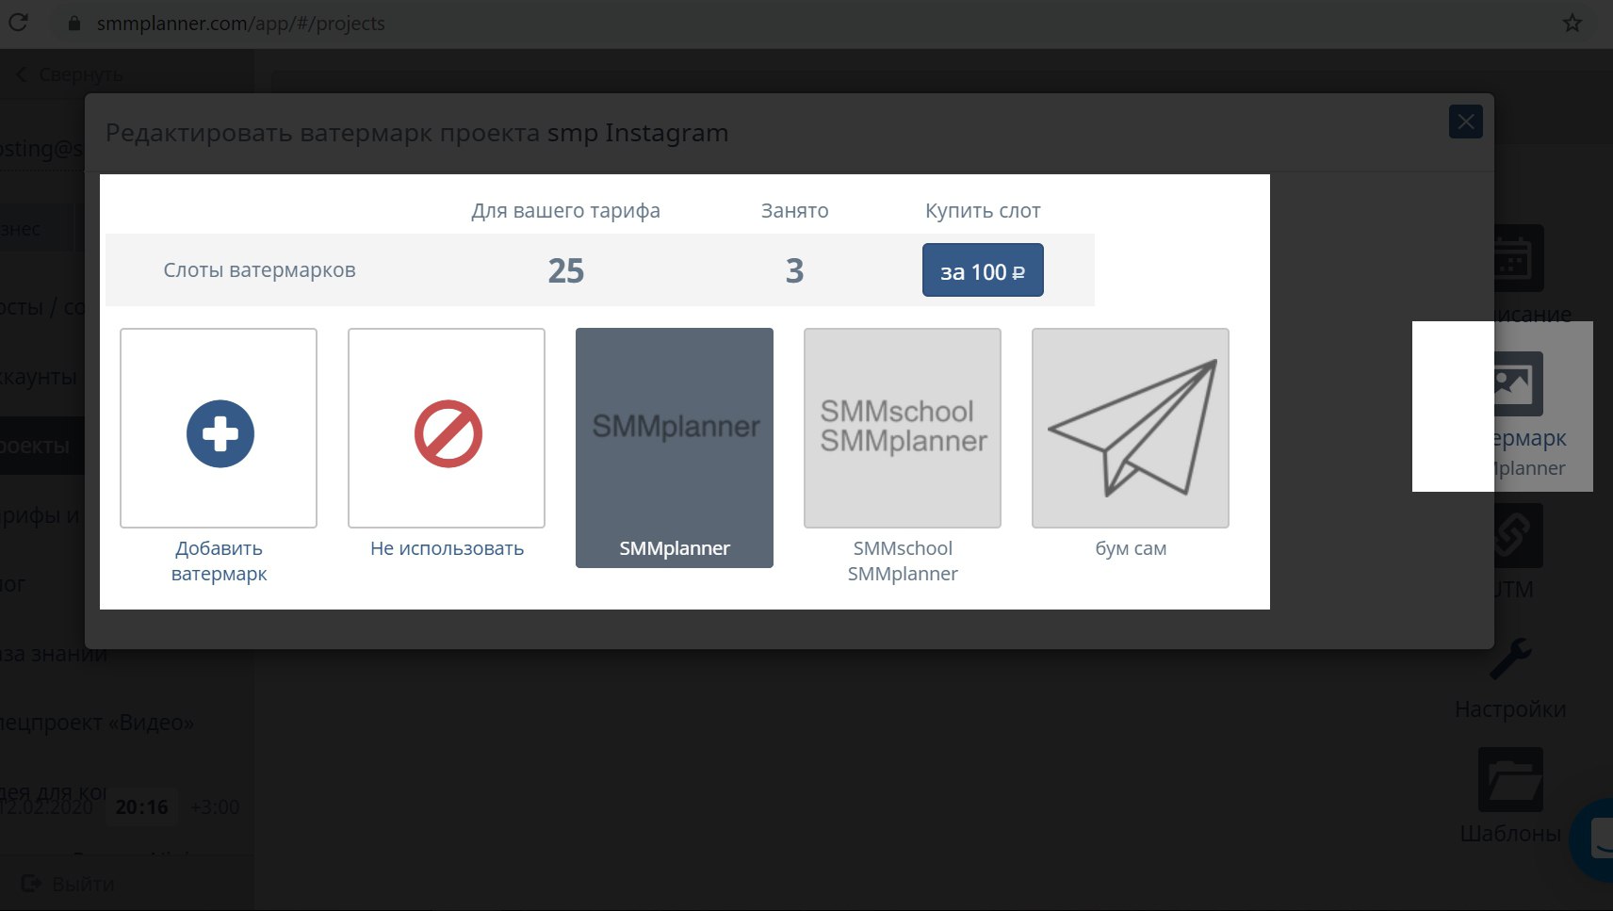Open Спецпроект «Видео» sidebar item
1613x911 pixels.
tap(97, 723)
